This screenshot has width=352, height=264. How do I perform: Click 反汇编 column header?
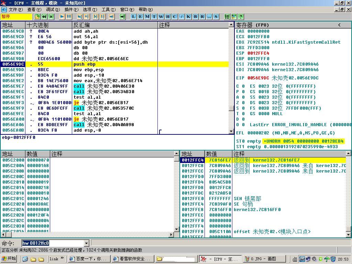click(x=115, y=25)
